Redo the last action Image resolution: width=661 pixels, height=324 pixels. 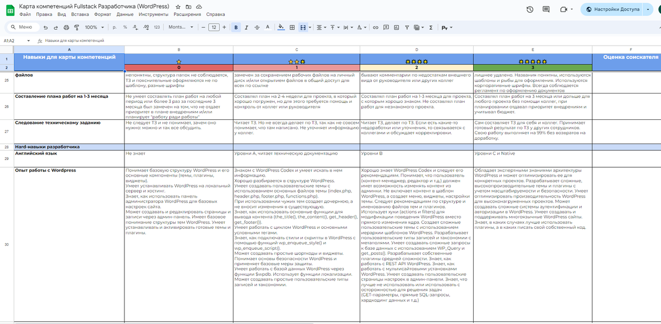click(x=56, y=27)
